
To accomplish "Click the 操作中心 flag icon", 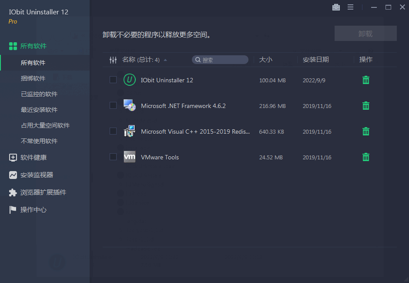I will 13,210.
